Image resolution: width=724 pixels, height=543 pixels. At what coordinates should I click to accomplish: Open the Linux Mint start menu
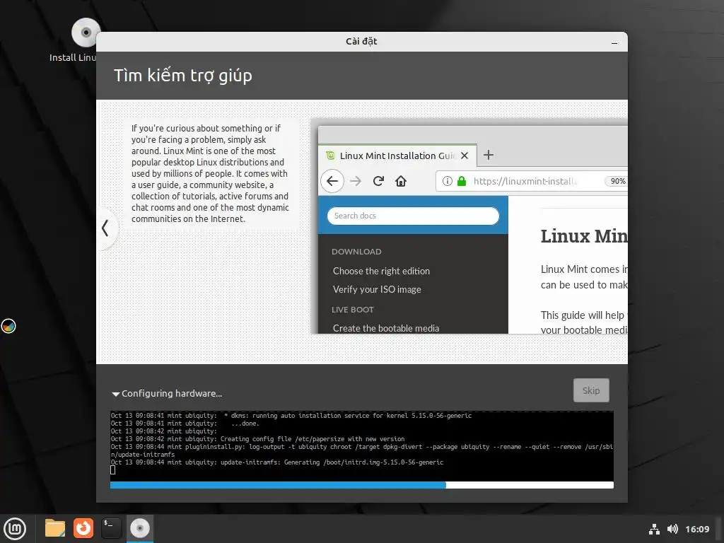15,528
